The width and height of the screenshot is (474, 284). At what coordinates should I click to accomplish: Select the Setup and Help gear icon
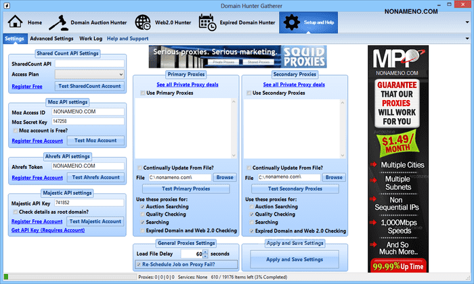point(291,22)
